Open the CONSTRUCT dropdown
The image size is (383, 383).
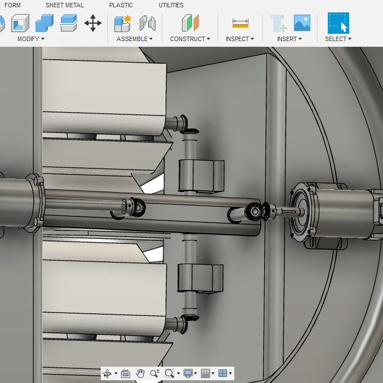(190, 39)
